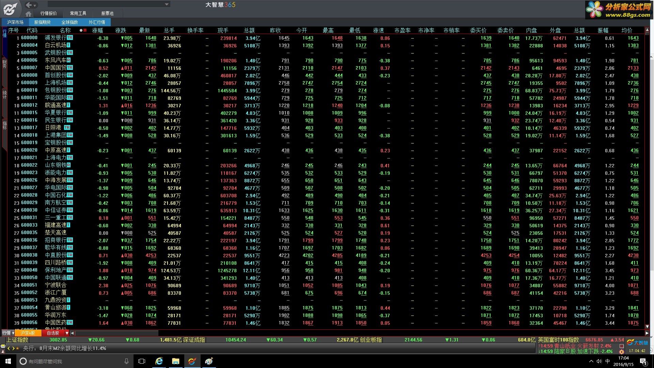Show the next news headline arrow

[13, 348]
